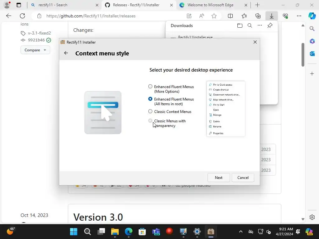Search downloads in the Downloads panel
This screenshot has width=319, height=239.
pos(250,26)
